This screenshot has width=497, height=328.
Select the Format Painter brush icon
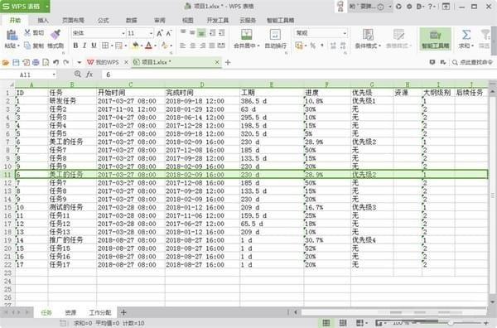pyautogui.click(x=55, y=35)
